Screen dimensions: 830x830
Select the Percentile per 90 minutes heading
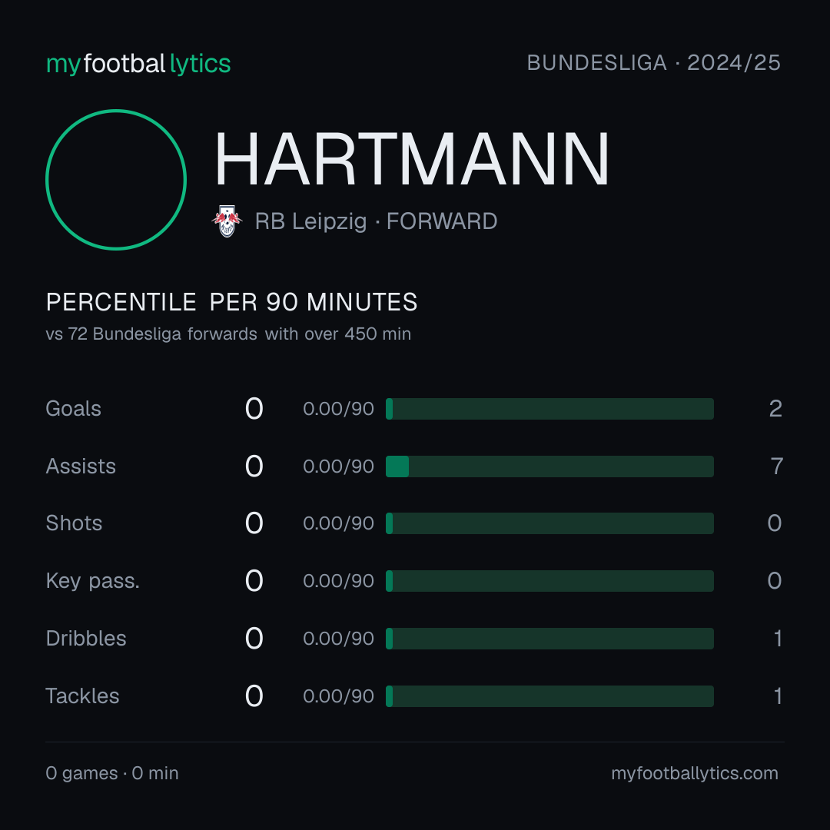(231, 302)
